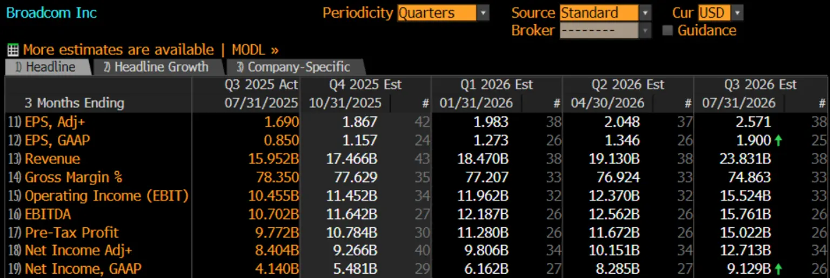Click the Q4 2025 Est column header
Viewport: 830px width, 278px height.
365,85
